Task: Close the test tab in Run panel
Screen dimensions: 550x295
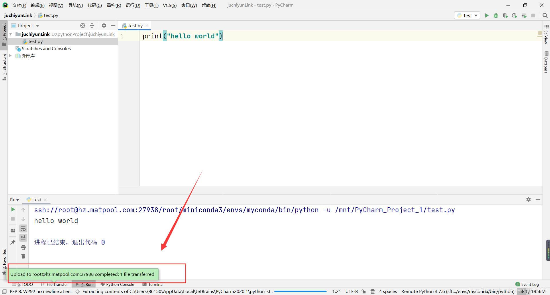Action: 45,200
